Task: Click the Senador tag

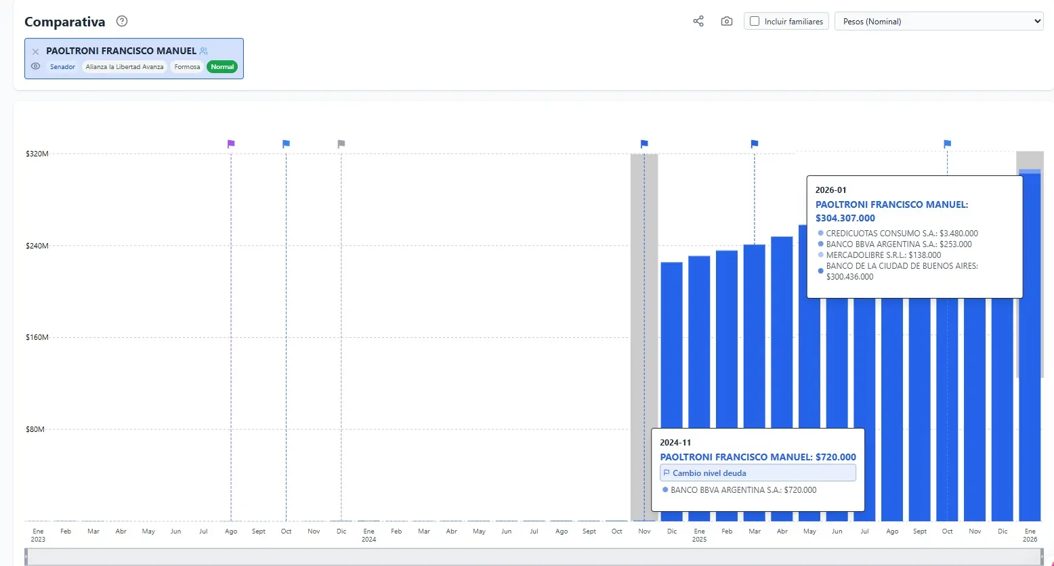Action: 62,67
